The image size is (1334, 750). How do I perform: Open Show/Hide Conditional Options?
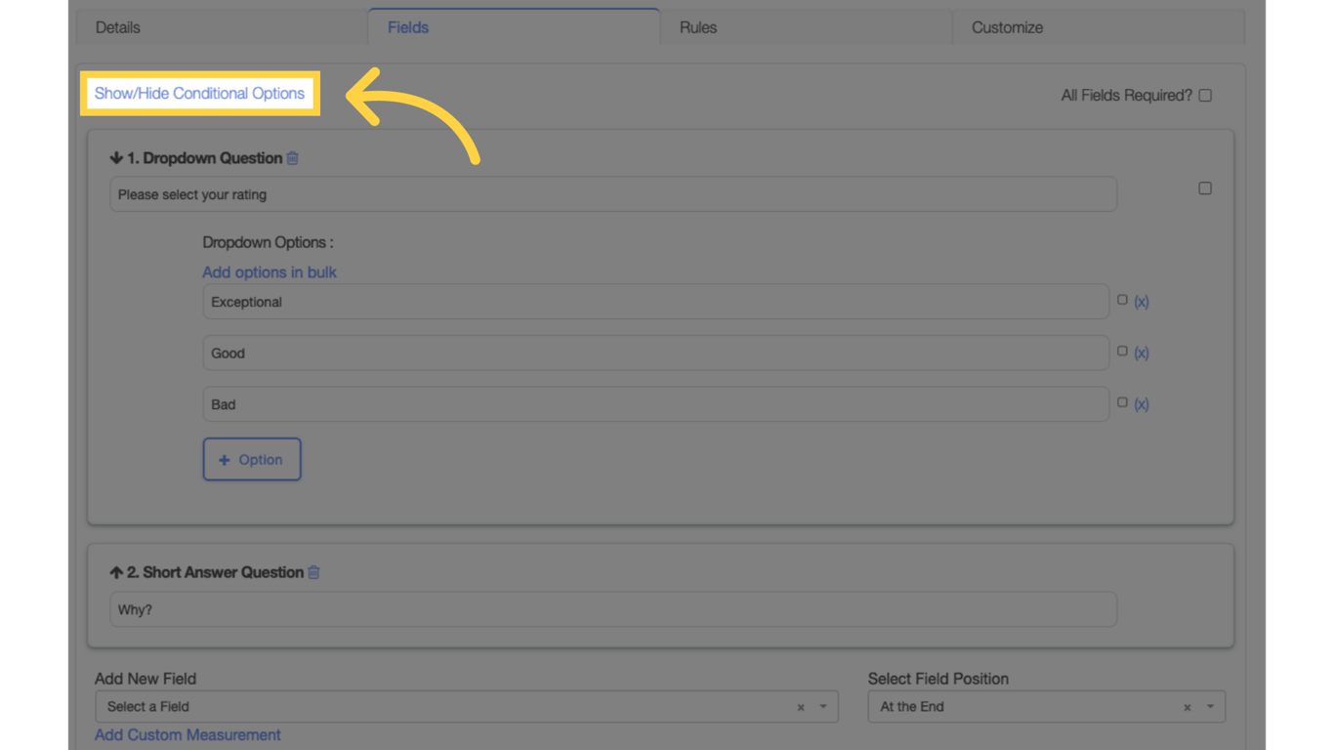199,93
